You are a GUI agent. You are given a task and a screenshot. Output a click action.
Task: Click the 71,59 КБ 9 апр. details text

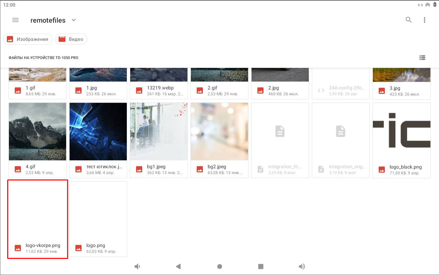tap(404, 173)
